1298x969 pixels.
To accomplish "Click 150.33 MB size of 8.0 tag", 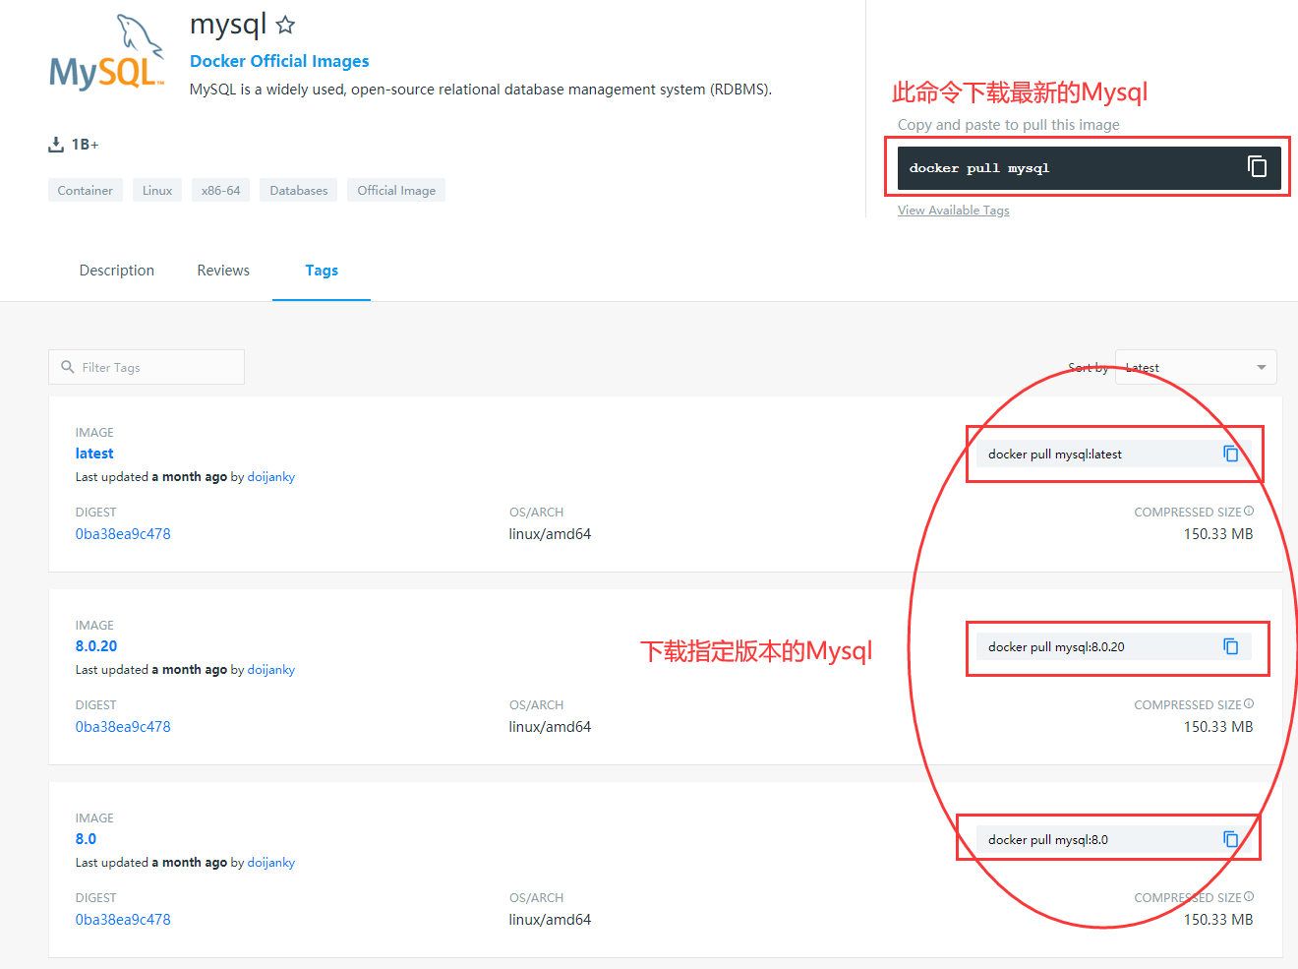I will [x=1218, y=920].
